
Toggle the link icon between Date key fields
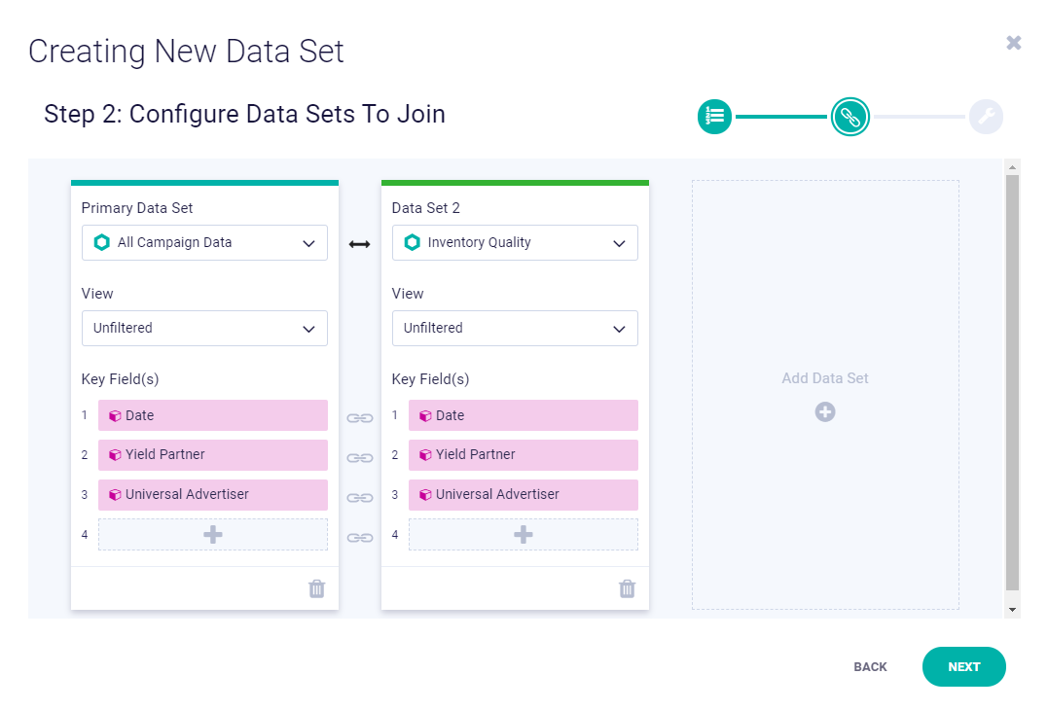360,418
